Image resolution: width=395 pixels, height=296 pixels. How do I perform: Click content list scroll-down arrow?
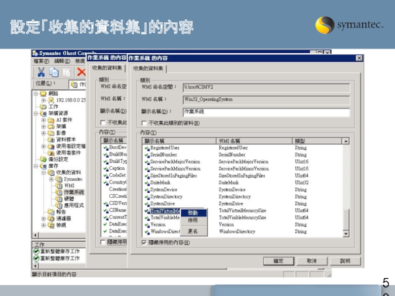click(346, 234)
